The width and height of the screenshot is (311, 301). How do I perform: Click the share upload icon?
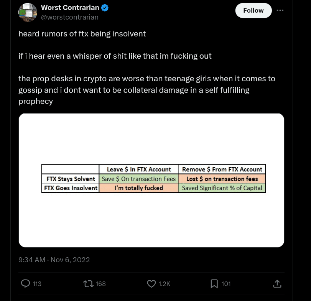pos(277,284)
